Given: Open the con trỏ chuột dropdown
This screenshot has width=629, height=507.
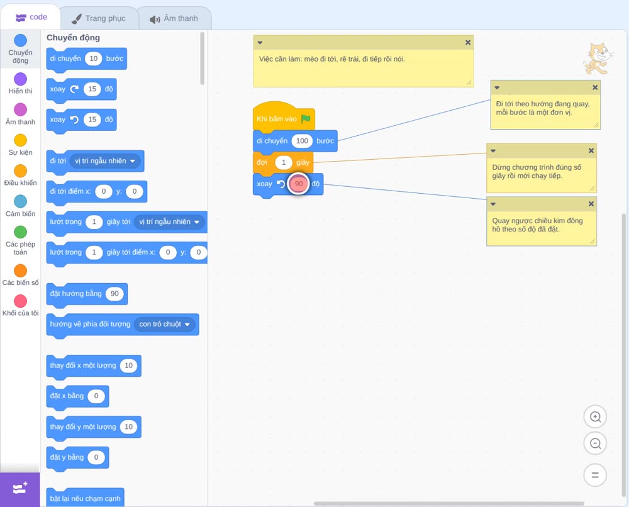Looking at the screenshot, I should tap(164, 324).
